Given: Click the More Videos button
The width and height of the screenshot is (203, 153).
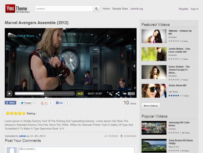Looking at the screenshot, I should pos(151,106).
